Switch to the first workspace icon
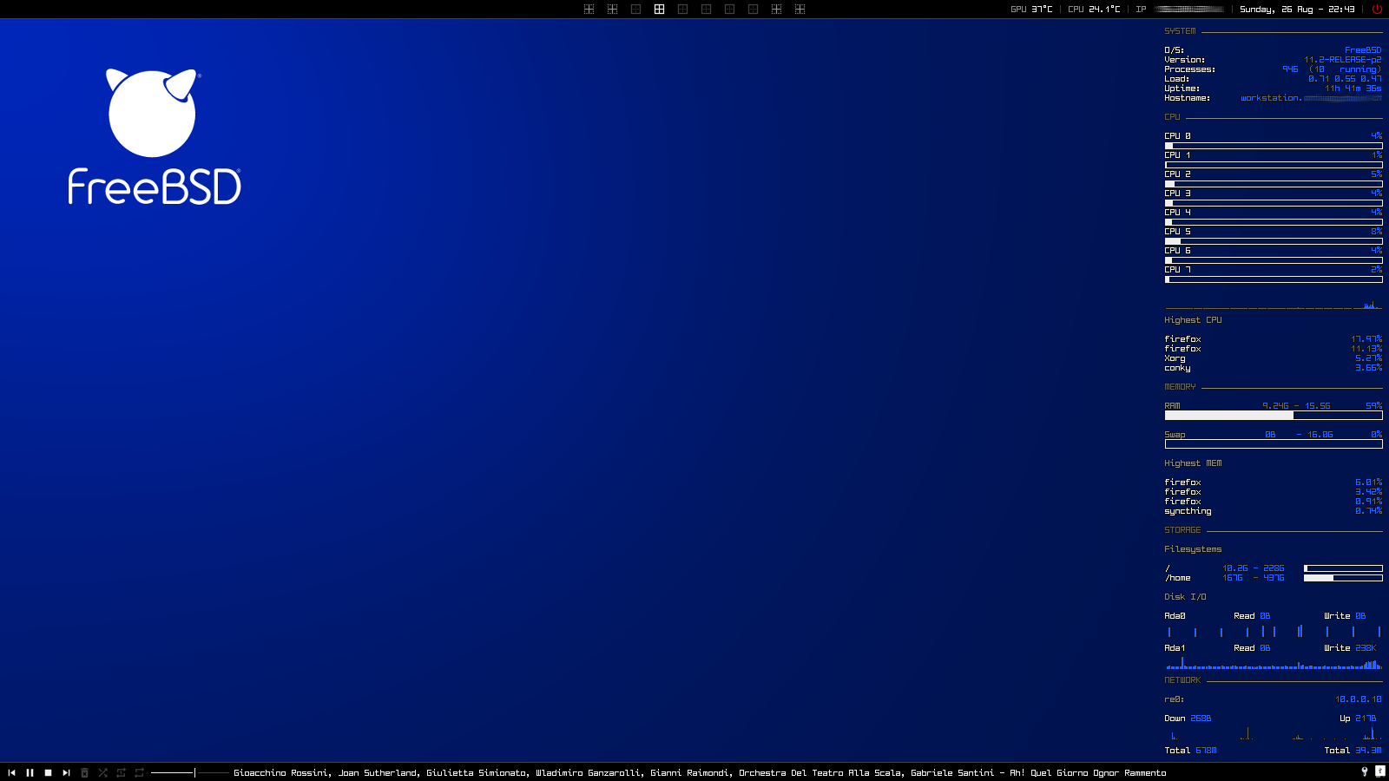Screen dimensions: 1389x781 589,9
